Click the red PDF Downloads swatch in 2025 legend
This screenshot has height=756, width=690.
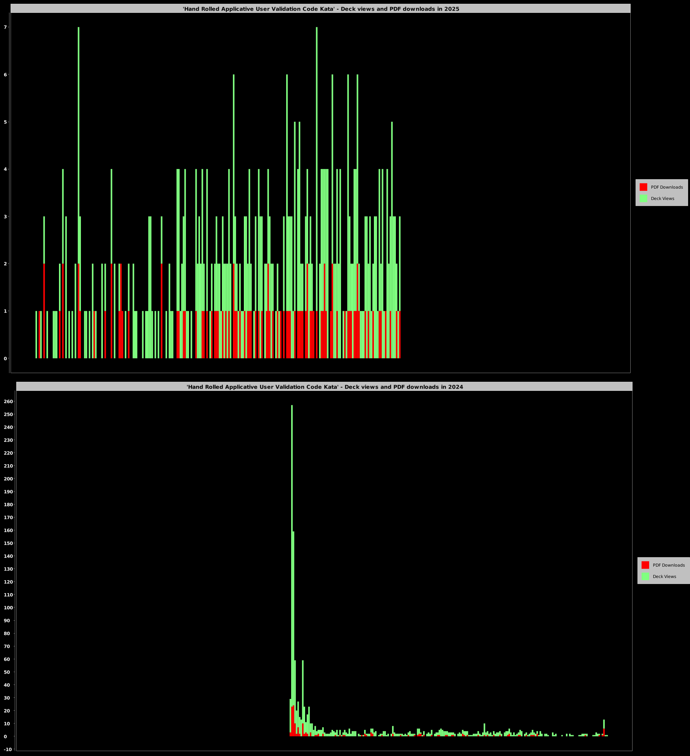click(643, 187)
